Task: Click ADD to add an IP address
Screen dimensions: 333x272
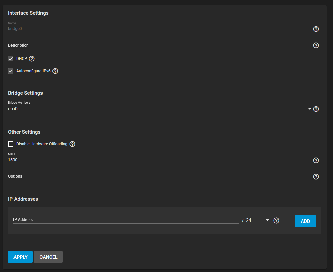Action: (305, 221)
